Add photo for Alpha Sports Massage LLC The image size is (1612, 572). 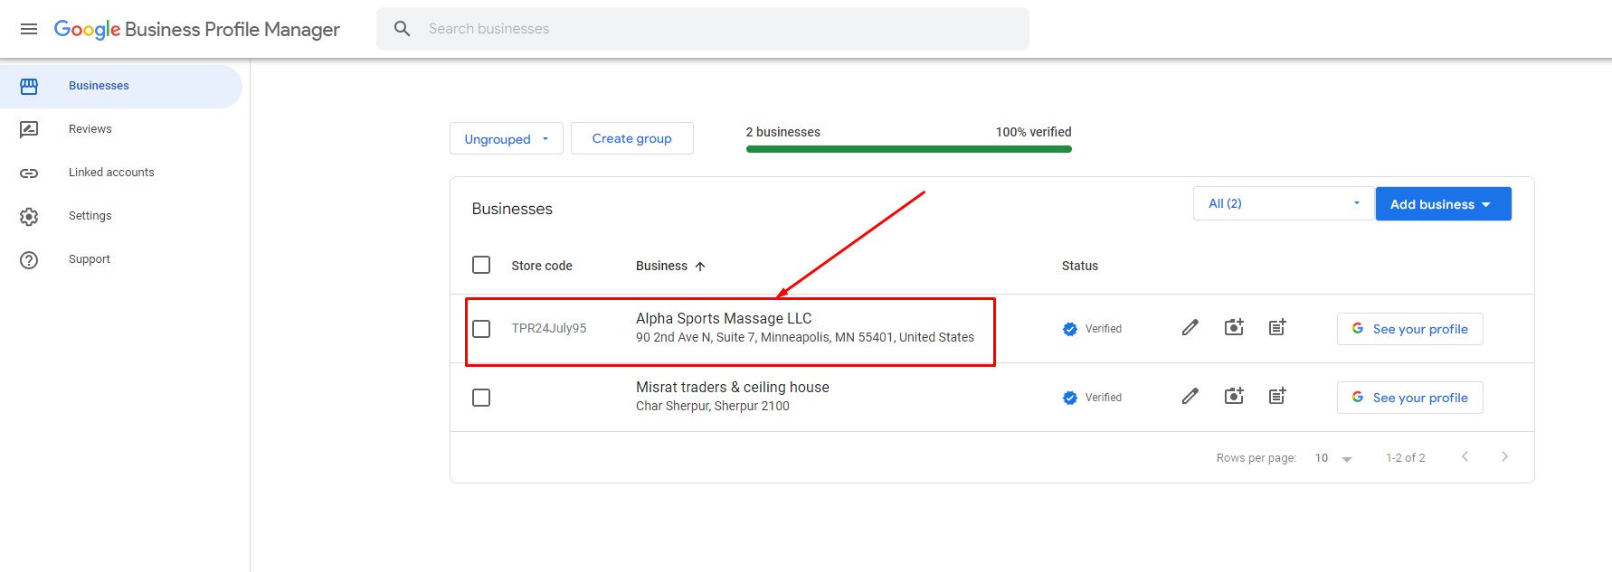(x=1233, y=328)
